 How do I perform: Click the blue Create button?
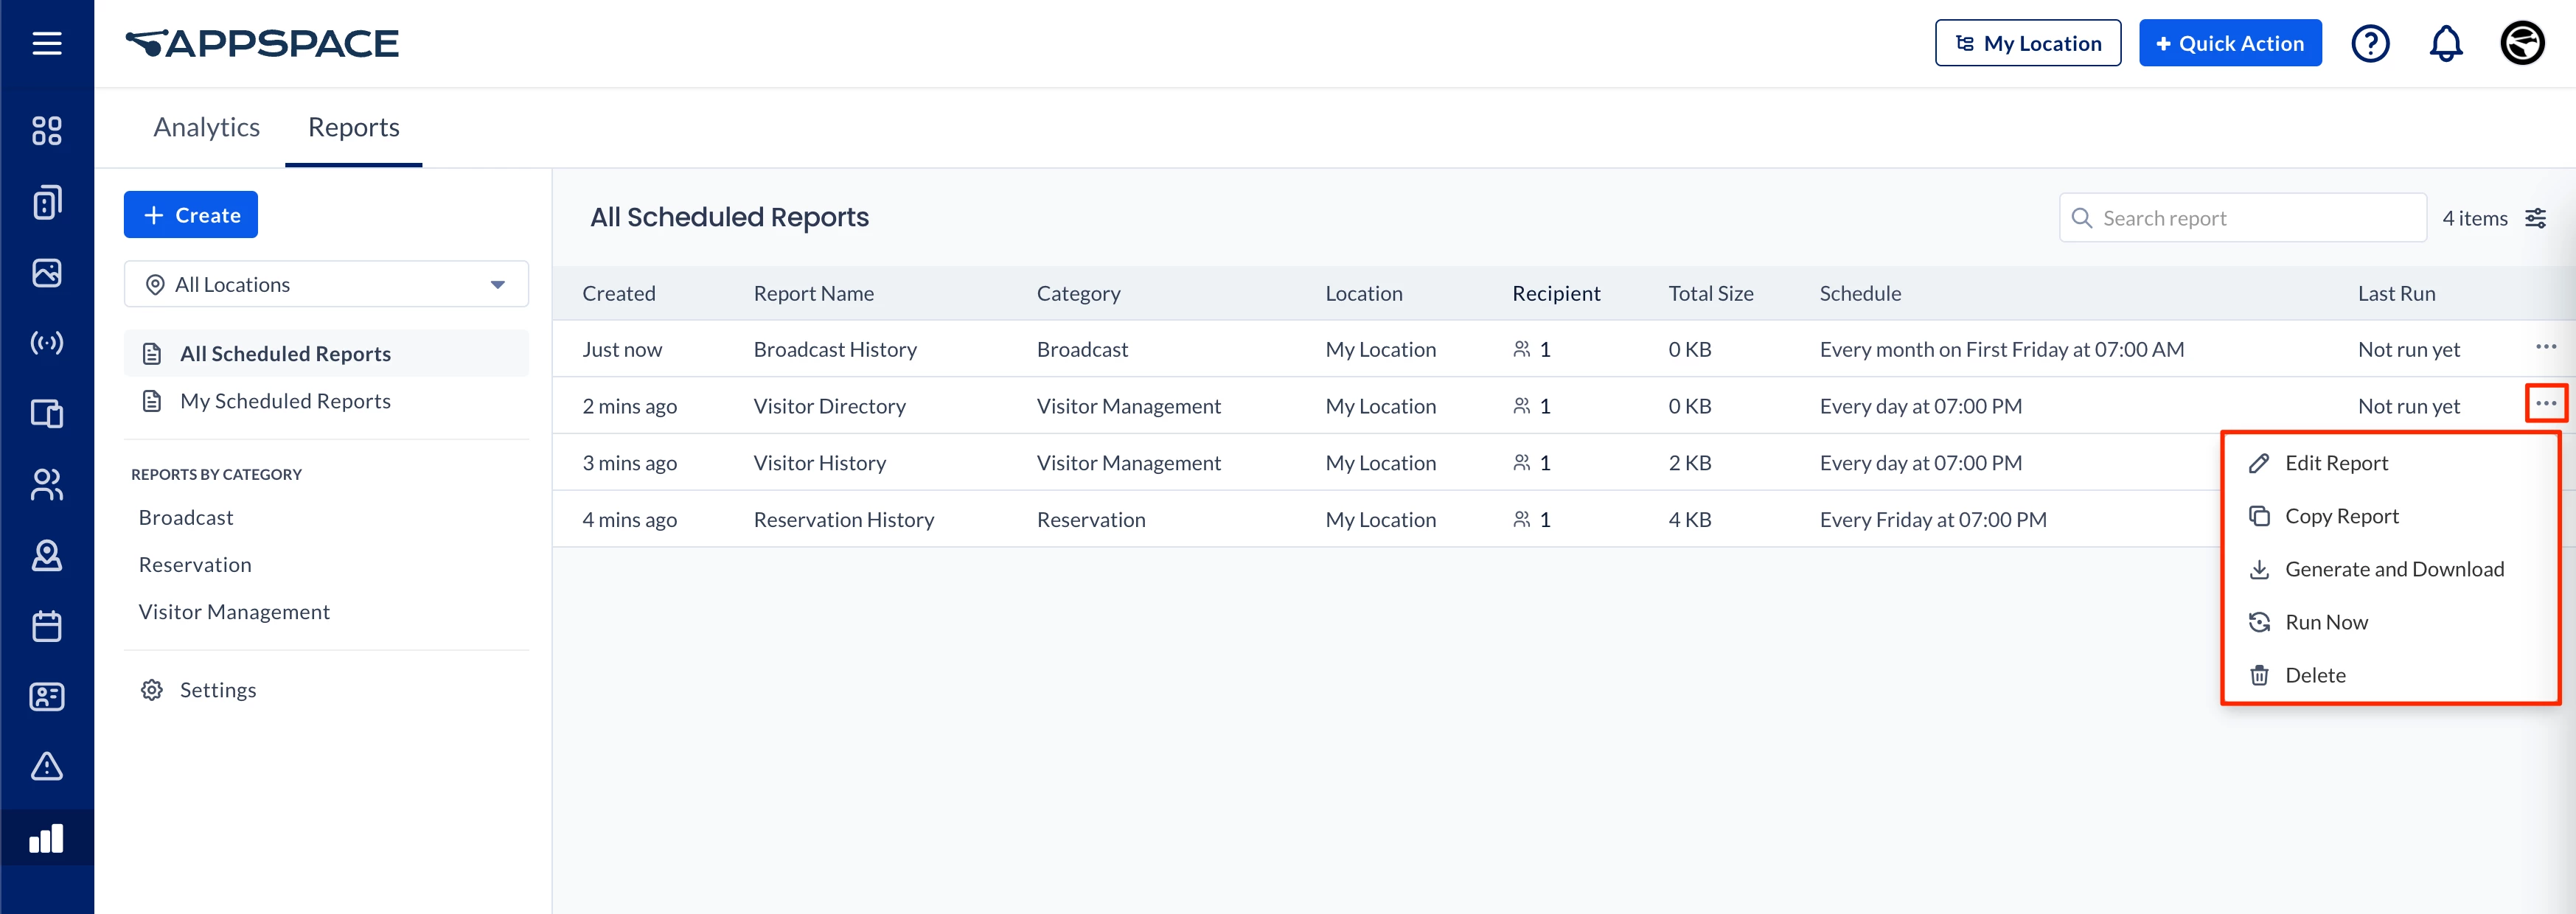pyautogui.click(x=191, y=215)
